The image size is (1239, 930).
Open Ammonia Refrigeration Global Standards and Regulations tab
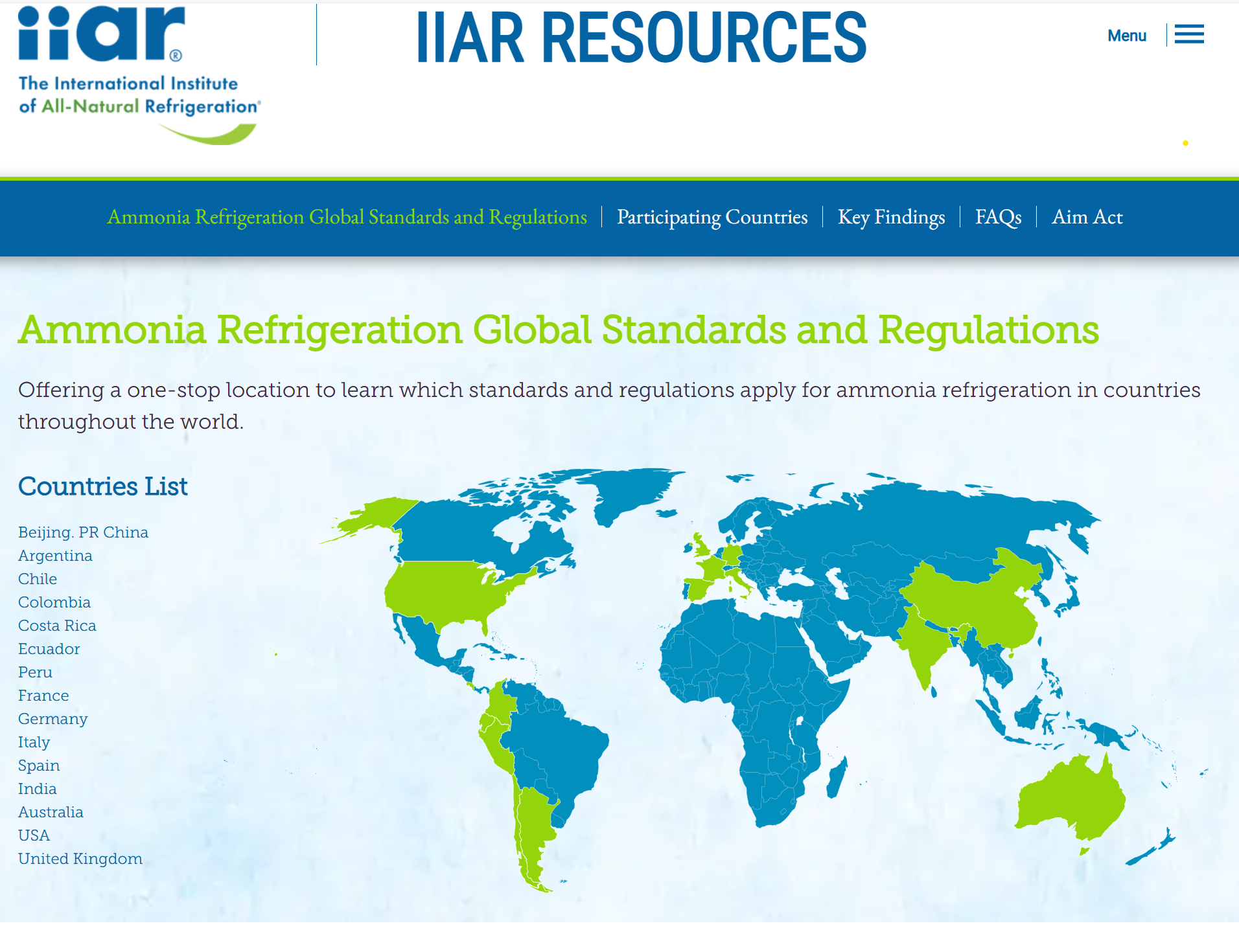pos(347,217)
